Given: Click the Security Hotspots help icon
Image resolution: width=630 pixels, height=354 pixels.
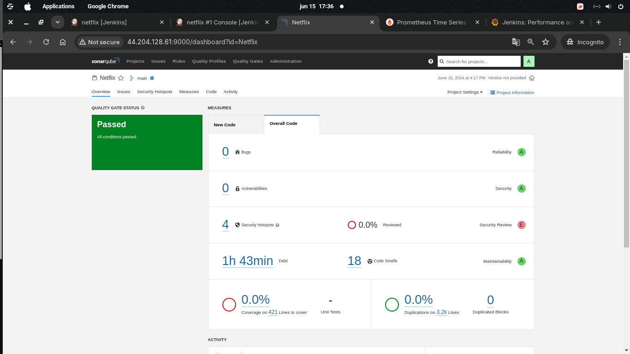Looking at the screenshot, I should coord(277,225).
